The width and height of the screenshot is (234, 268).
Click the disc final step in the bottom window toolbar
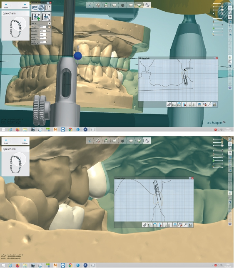pyautogui.click(x=147, y=141)
